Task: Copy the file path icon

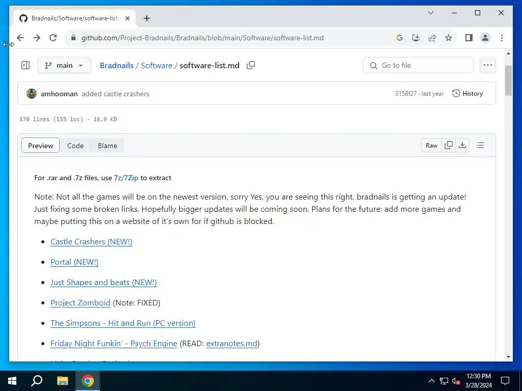Action: click(x=251, y=65)
